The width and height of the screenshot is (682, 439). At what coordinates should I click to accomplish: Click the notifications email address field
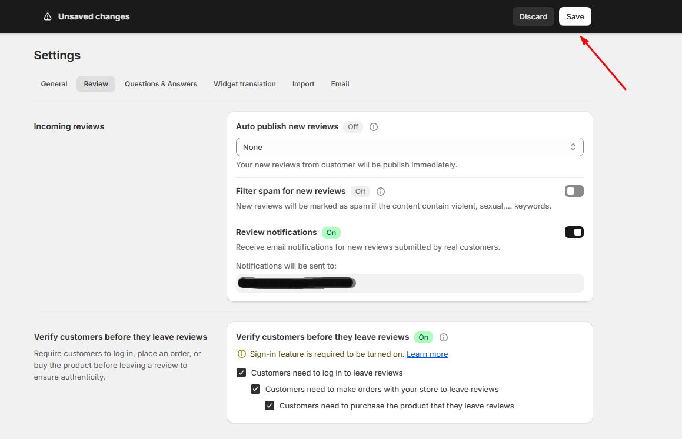pyautogui.click(x=410, y=283)
